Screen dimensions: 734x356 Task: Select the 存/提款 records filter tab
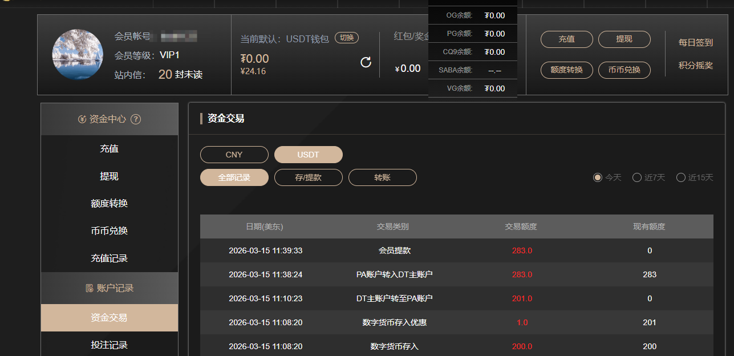pyautogui.click(x=308, y=177)
